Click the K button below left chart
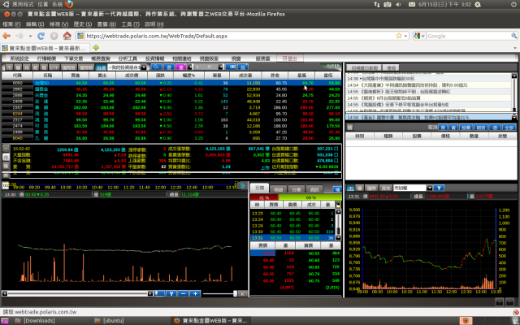Viewport: 520px width, 325px height. tap(242, 294)
